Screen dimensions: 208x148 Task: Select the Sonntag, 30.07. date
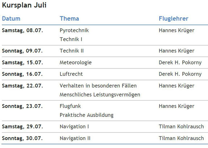(22, 138)
